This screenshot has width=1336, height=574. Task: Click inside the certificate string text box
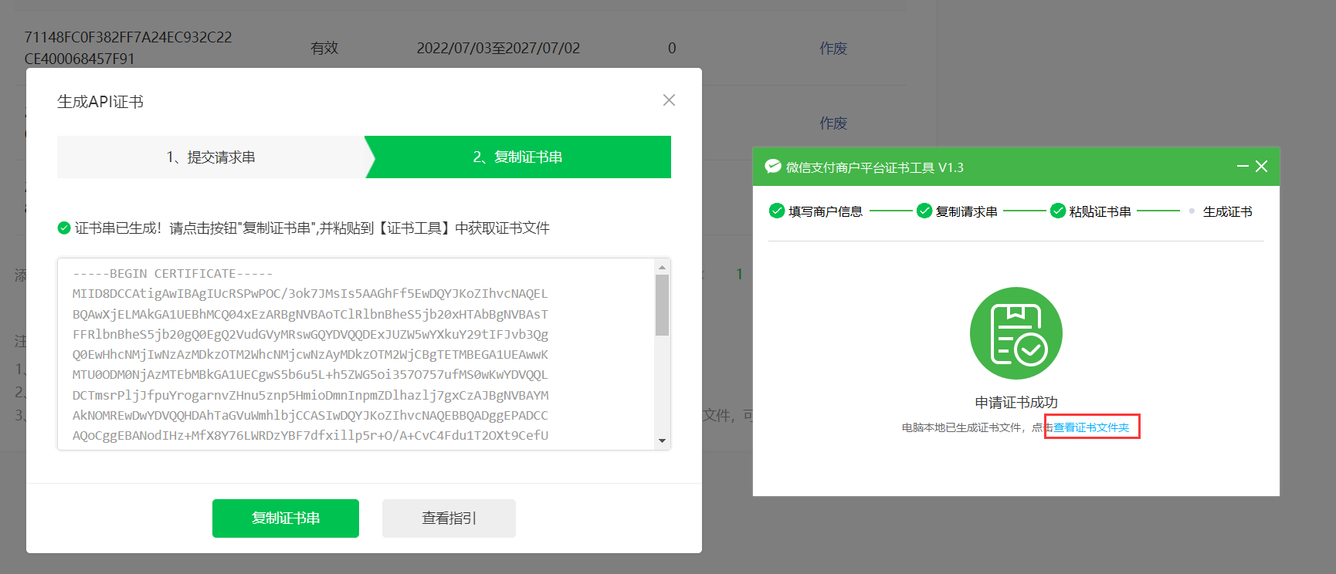(355, 354)
